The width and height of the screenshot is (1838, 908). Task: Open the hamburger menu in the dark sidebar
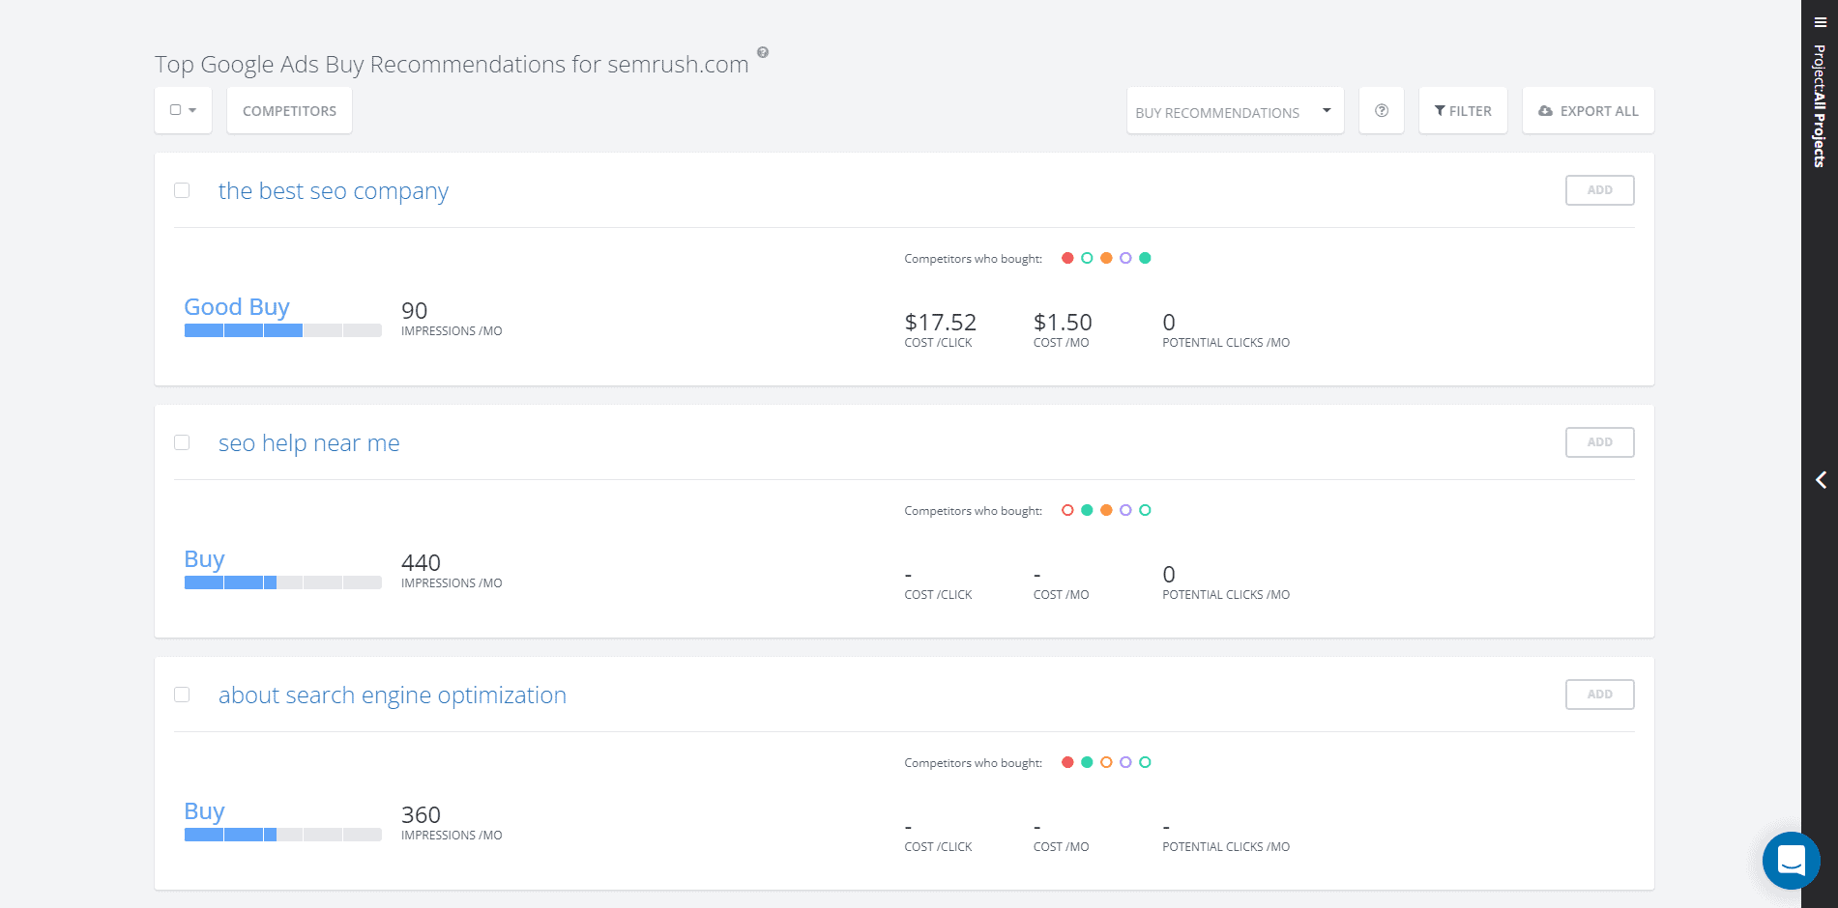pyautogui.click(x=1819, y=19)
